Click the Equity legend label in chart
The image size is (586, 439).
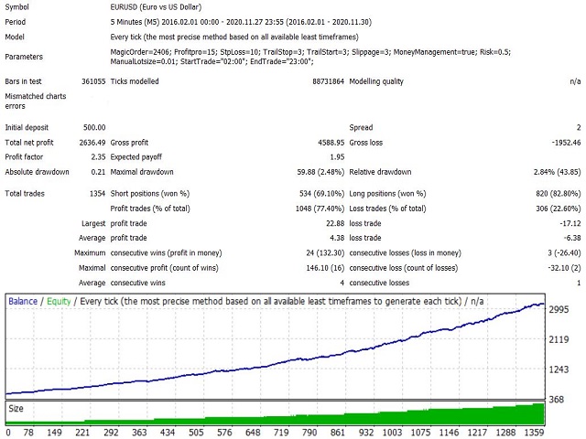59,301
